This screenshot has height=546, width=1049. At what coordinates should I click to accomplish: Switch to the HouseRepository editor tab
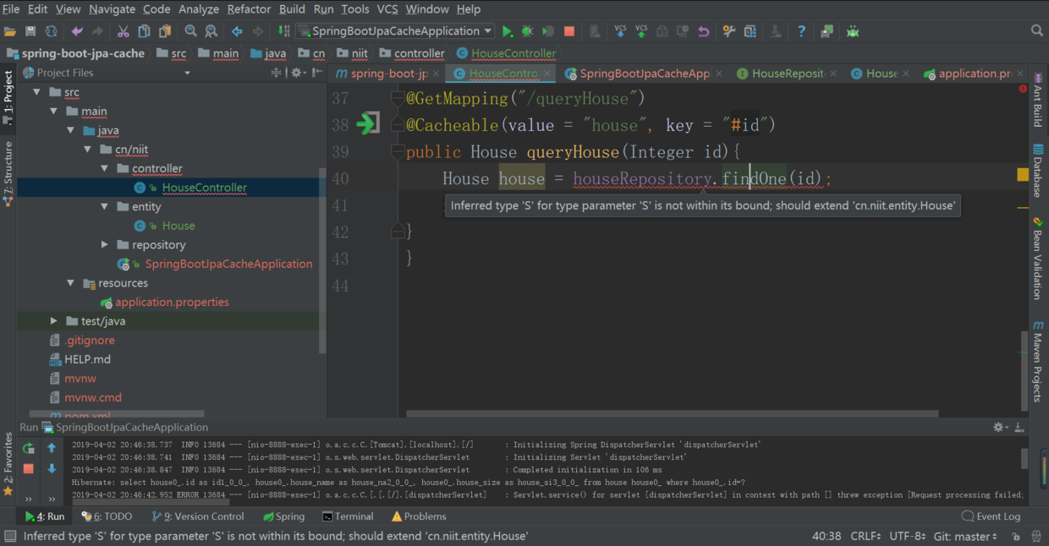tap(788, 74)
